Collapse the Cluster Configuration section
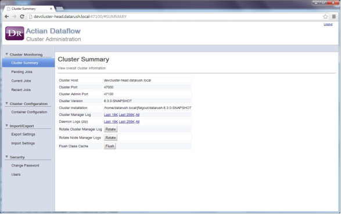Image resolution: width=341 pixels, height=214 pixels. point(6,104)
